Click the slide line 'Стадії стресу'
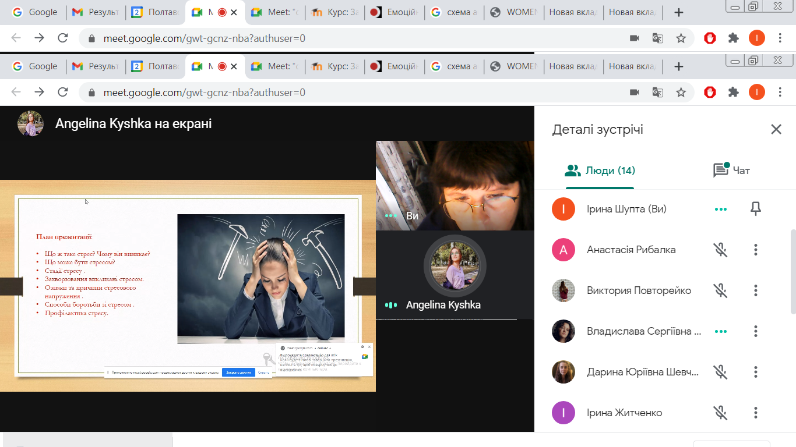The image size is (796, 447). point(65,271)
